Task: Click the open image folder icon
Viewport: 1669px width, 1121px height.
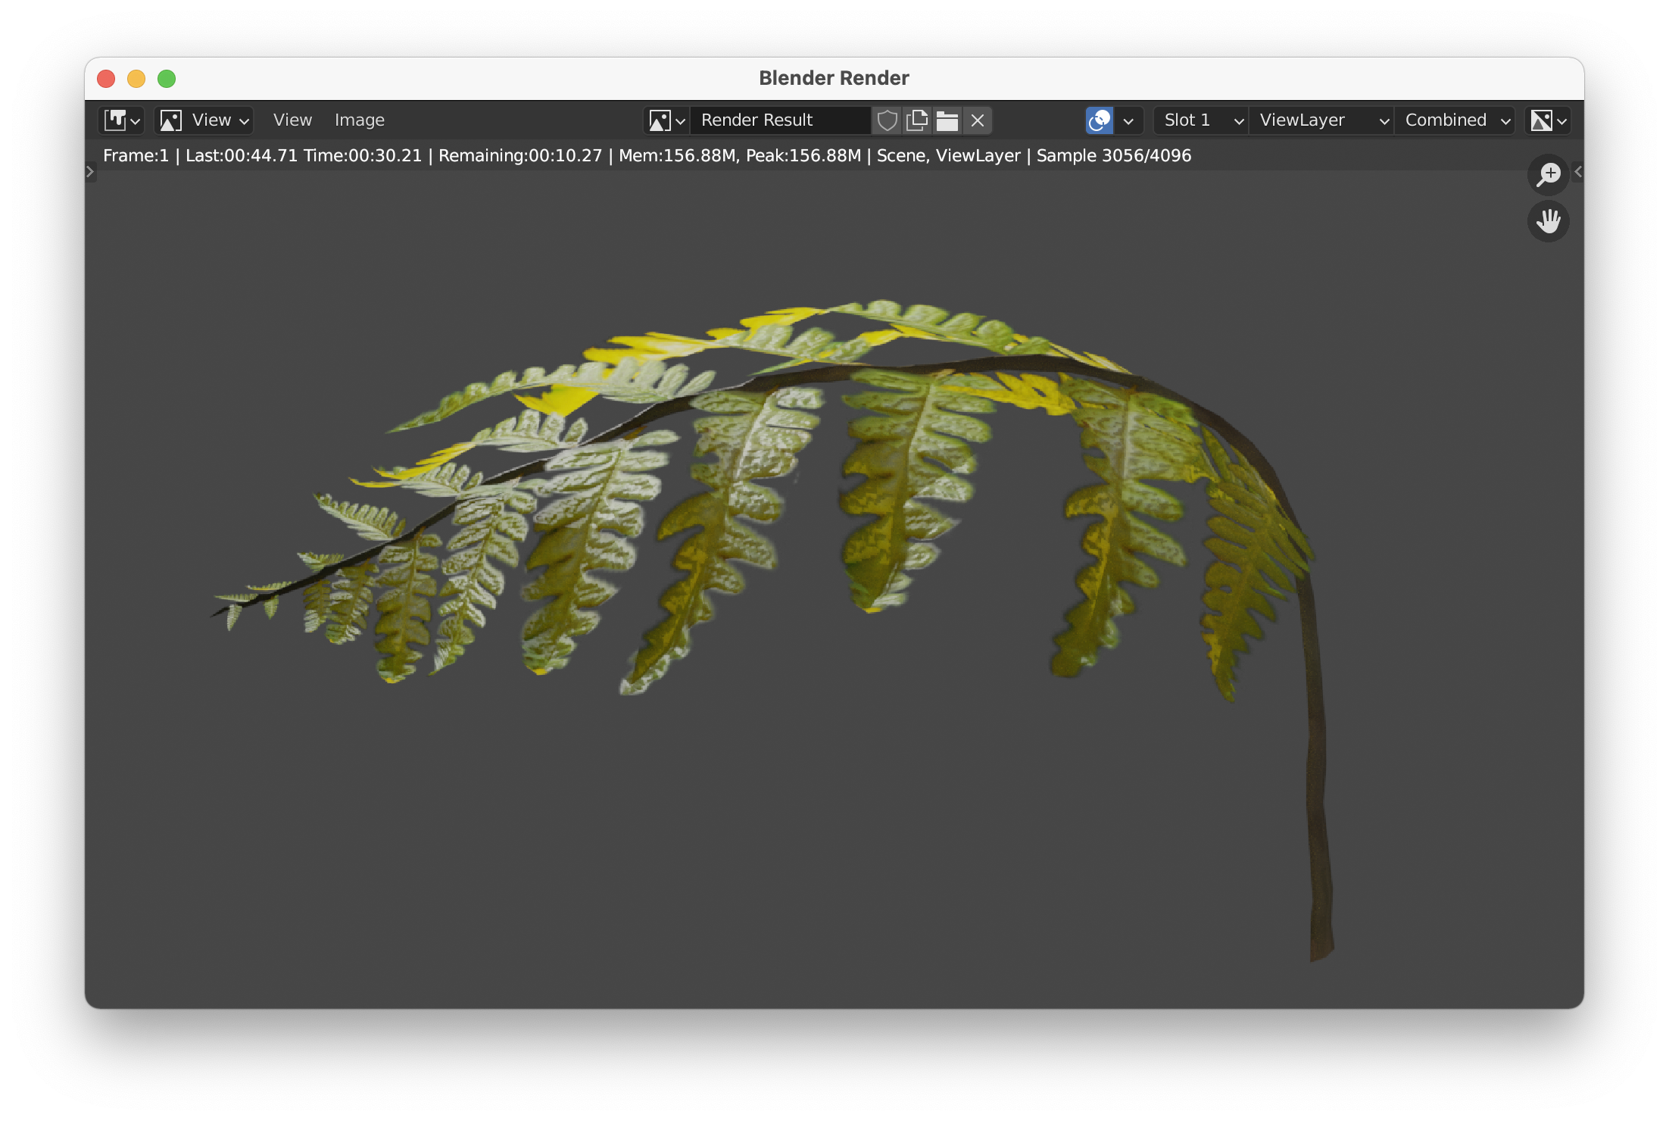Action: pos(947,120)
